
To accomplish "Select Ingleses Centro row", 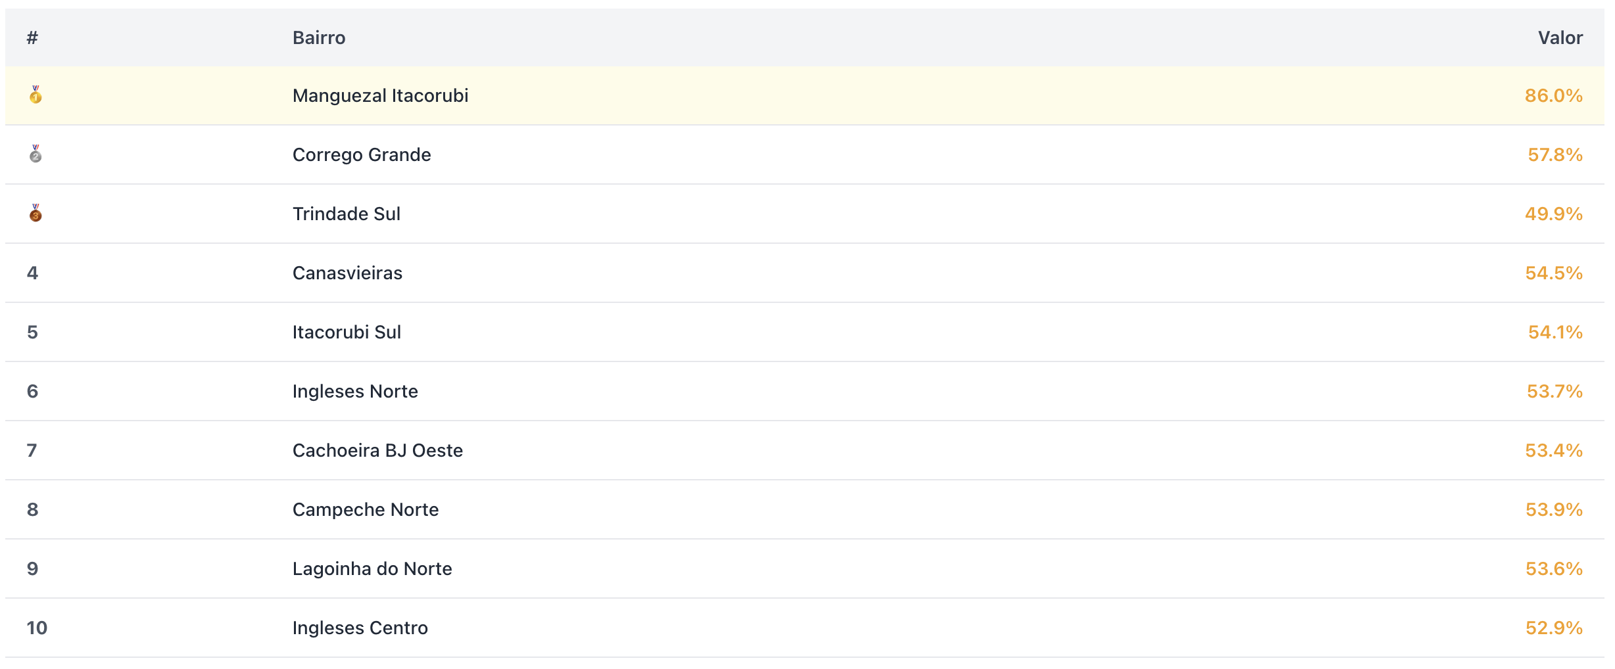I will click(x=360, y=628).
